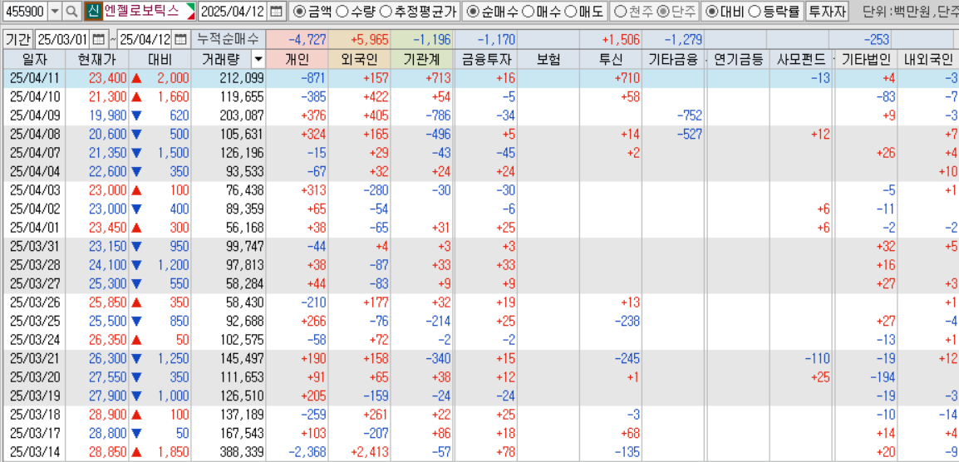Click the 외국인 column header

(360, 60)
